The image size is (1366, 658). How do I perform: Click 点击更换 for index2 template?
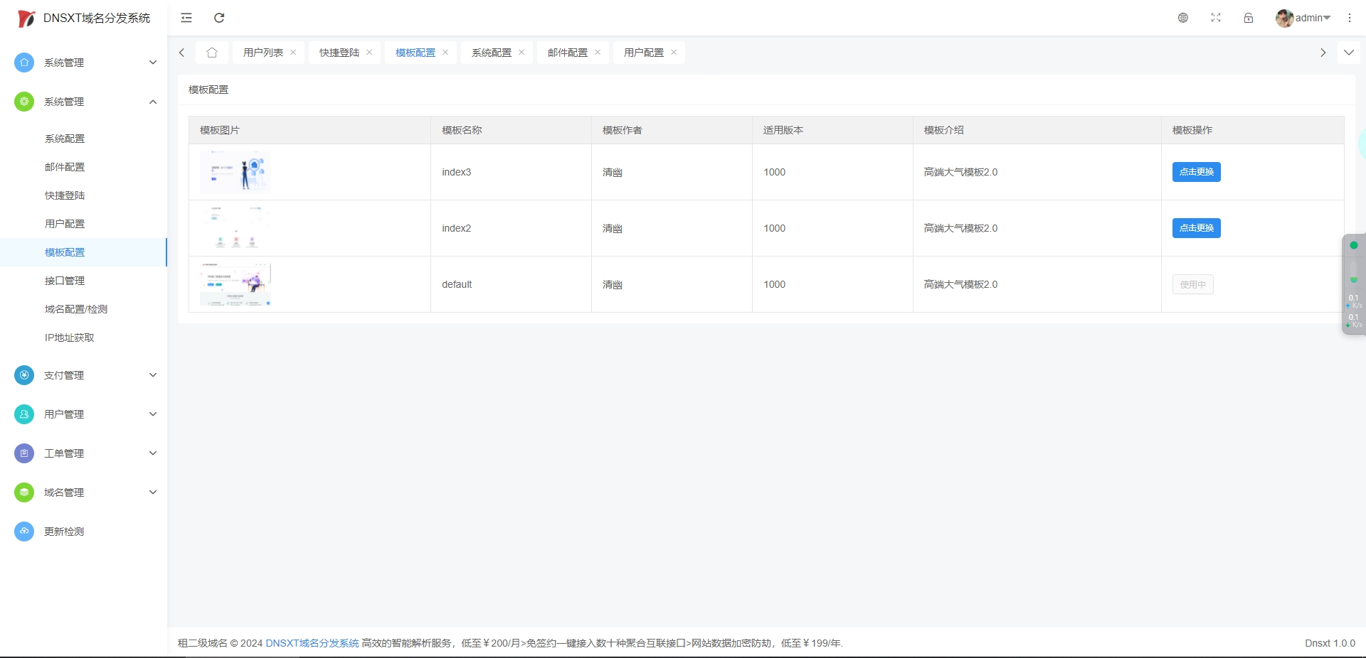[1196, 228]
